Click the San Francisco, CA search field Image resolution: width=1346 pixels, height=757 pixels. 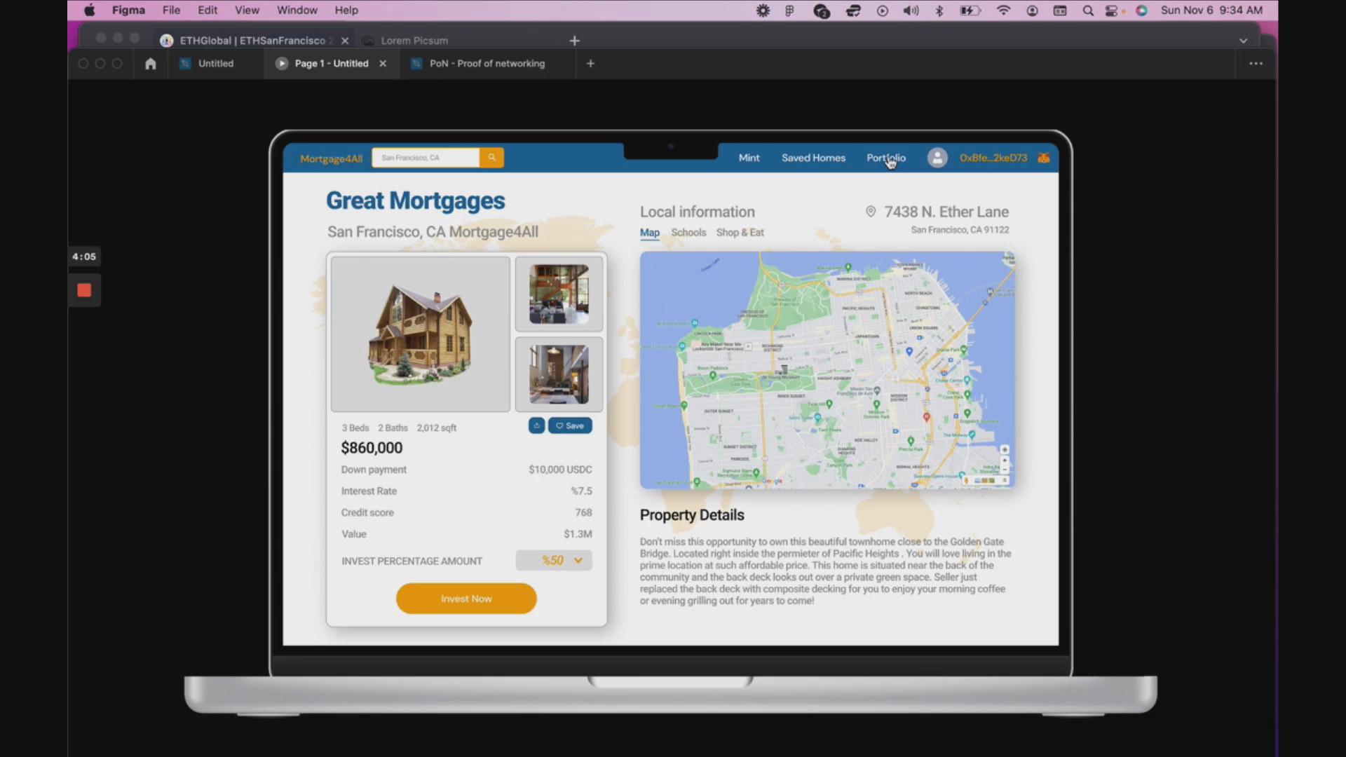click(x=426, y=158)
